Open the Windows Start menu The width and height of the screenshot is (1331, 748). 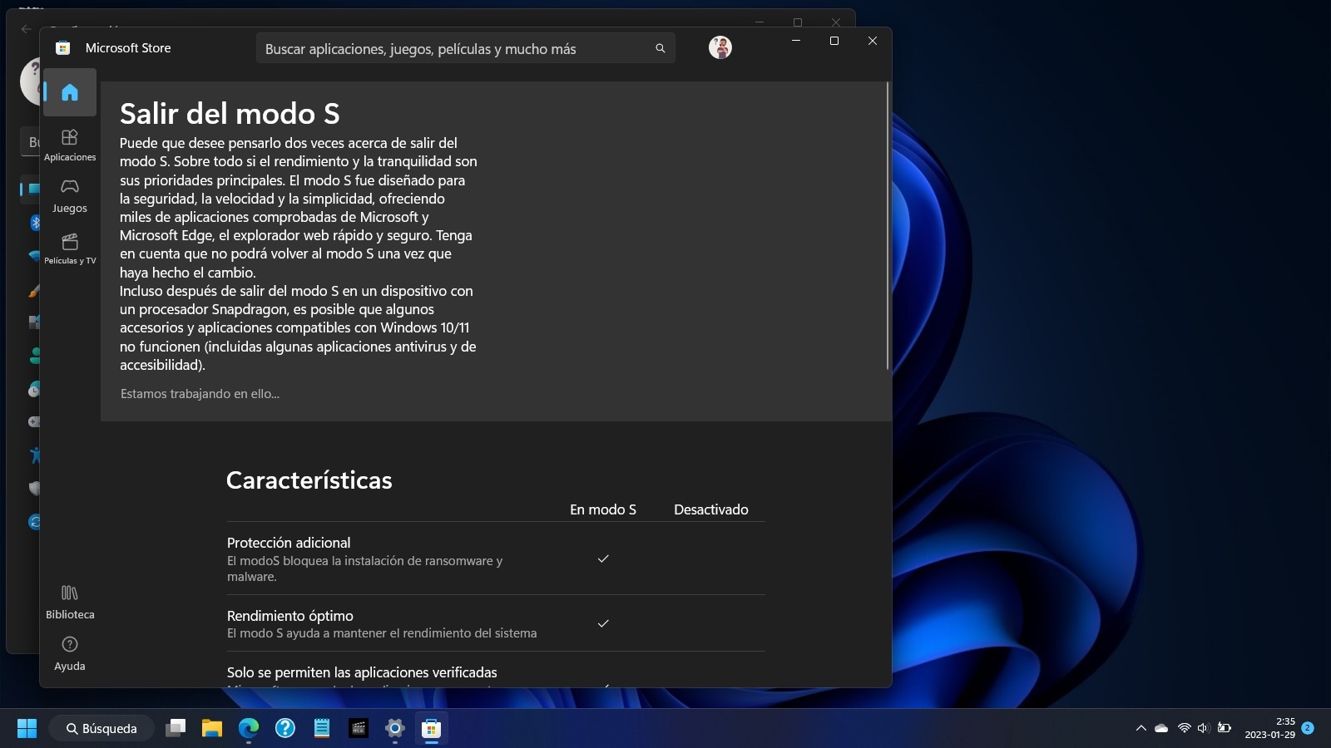(27, 728)
